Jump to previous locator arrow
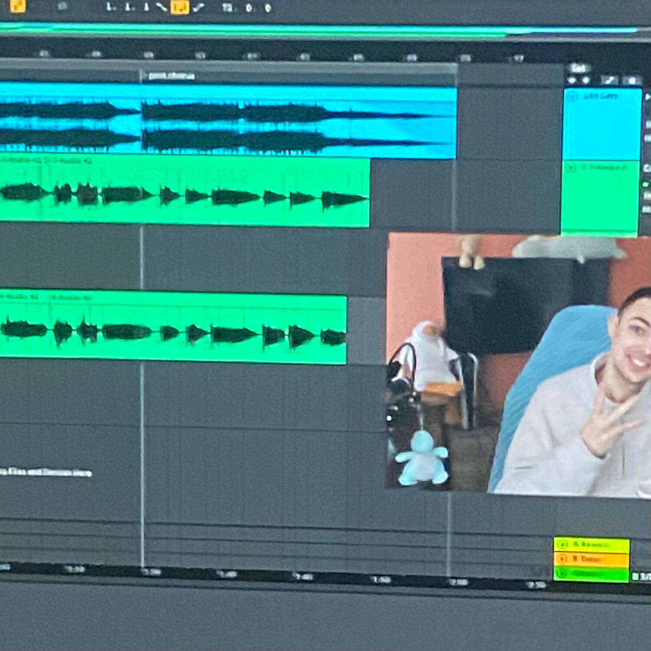The height and width of the screenshot is (651, 651). [572, 80]
